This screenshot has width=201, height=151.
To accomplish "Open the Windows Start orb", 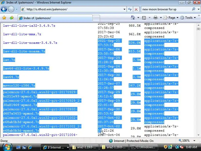I will (x=7, y=147).
